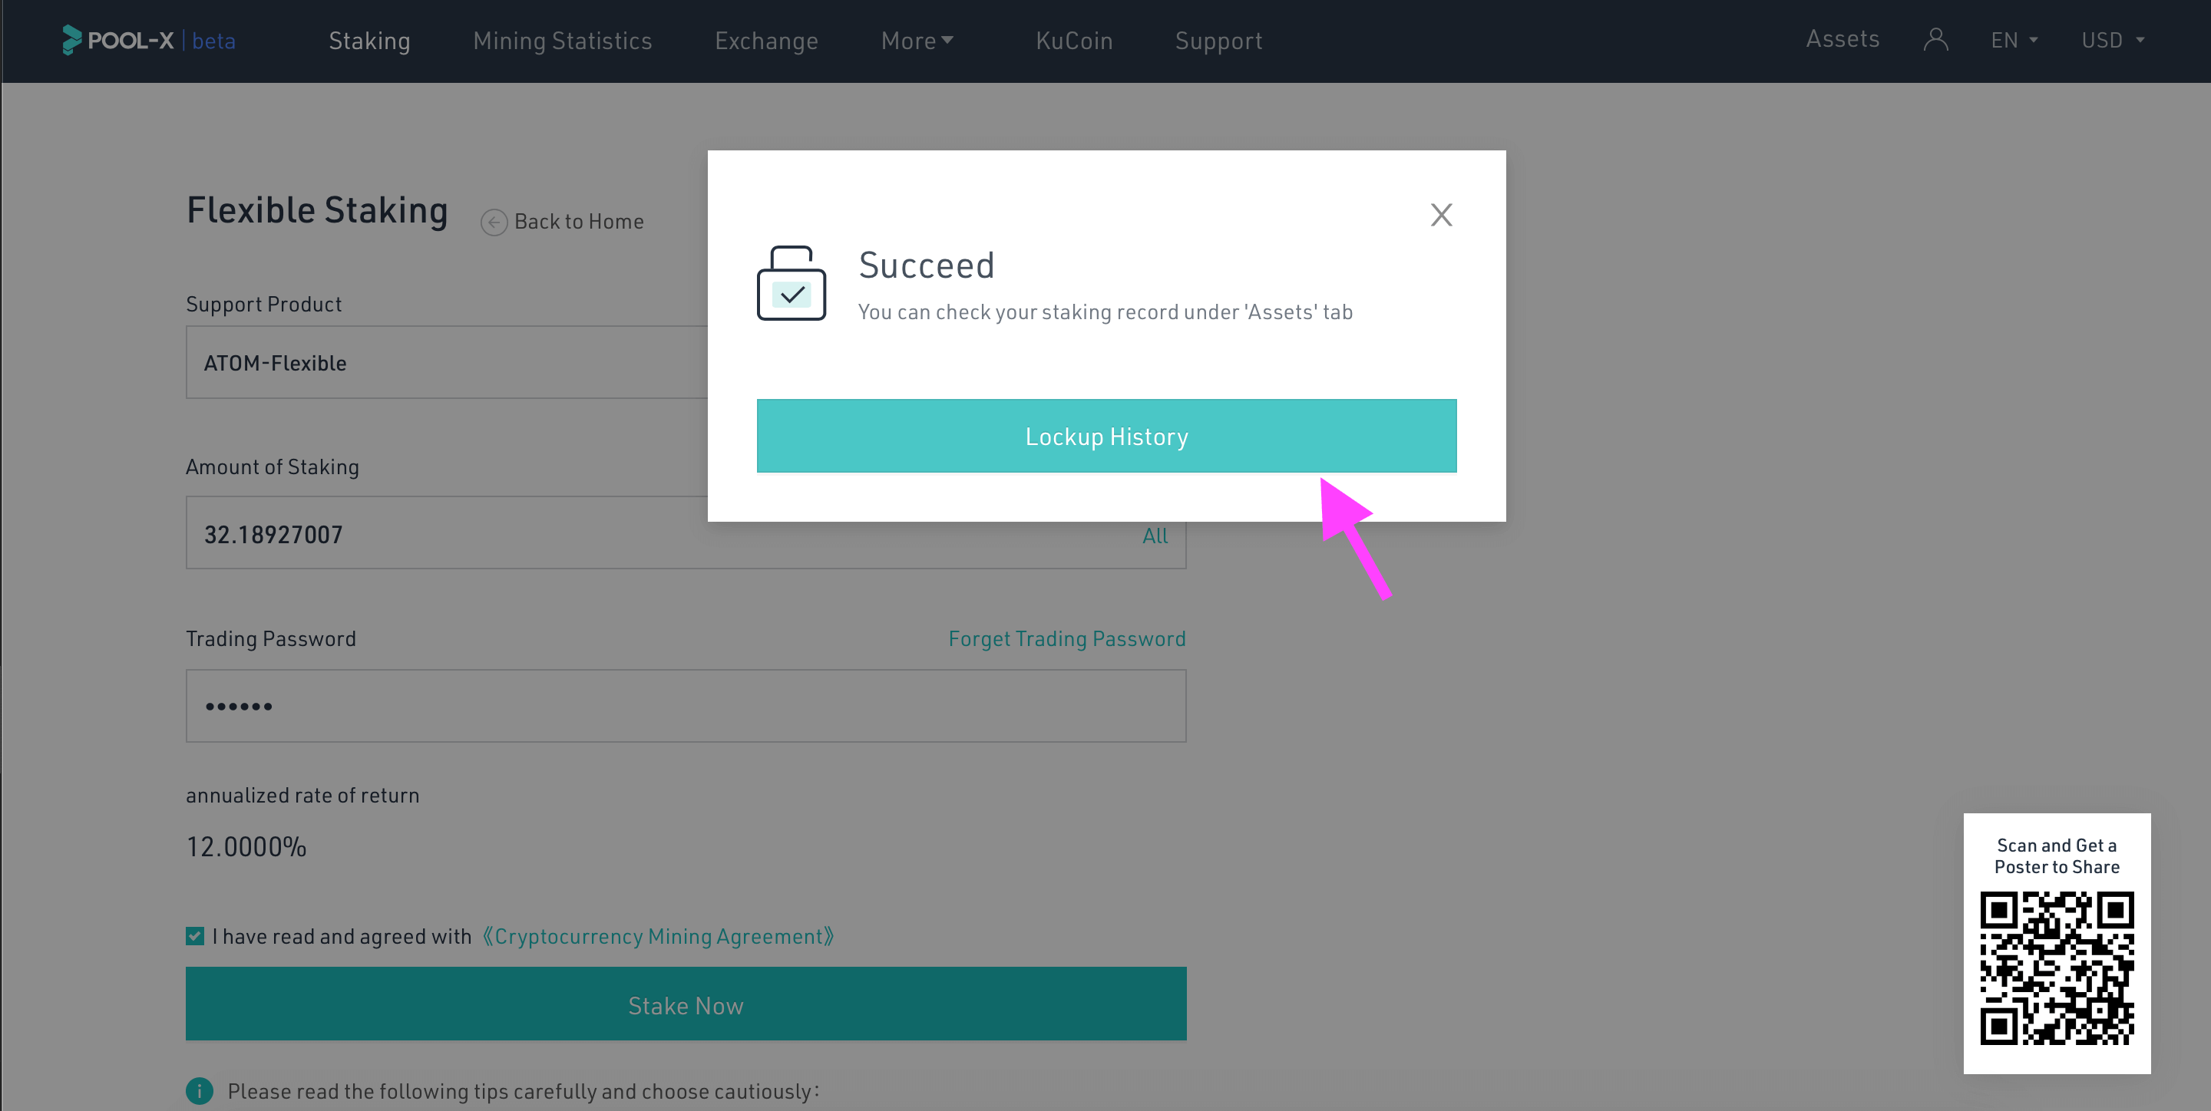The image size is (2211, 1111).
Task: Click Back to Home link
Action: (x=579, y=221)
